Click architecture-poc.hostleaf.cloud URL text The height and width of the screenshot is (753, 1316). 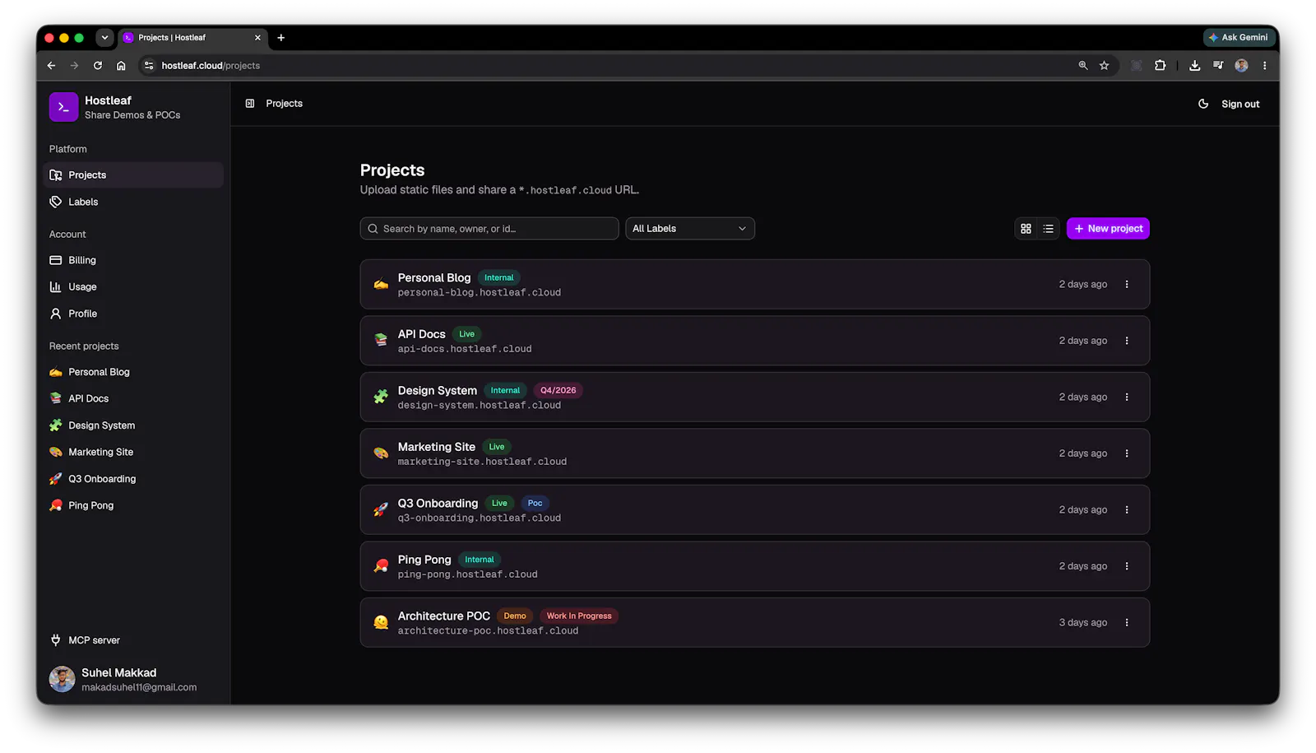pos(488,631)
